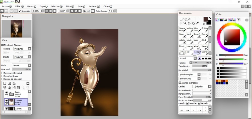Click the Normal blend button in the toolbar

click(x=86, y=11)
